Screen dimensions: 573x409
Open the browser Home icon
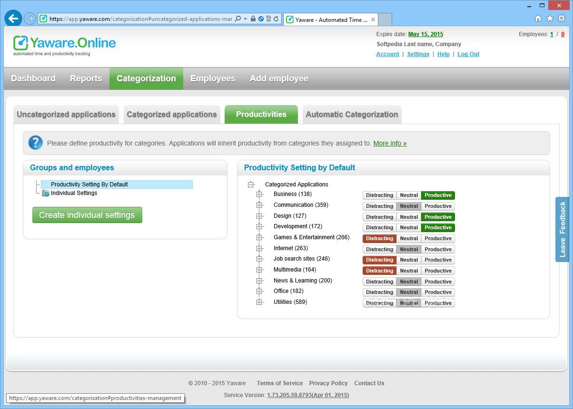tap(538, 19)
